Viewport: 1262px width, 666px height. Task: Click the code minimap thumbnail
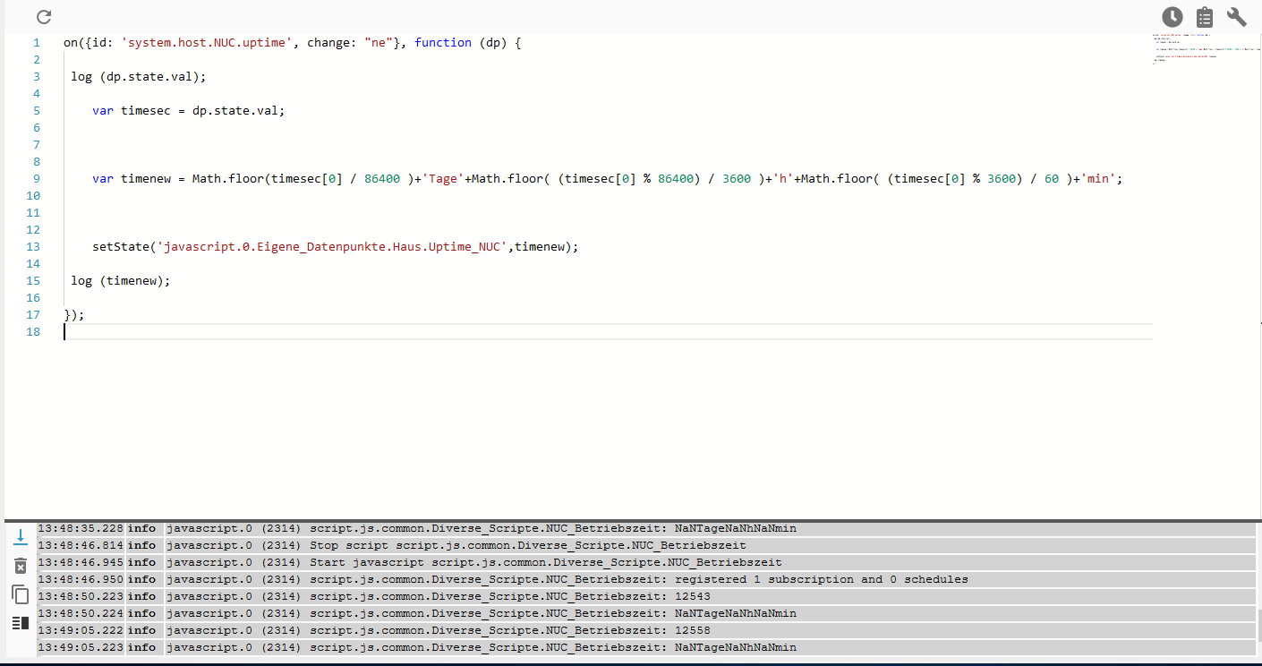coord(1206,49)
